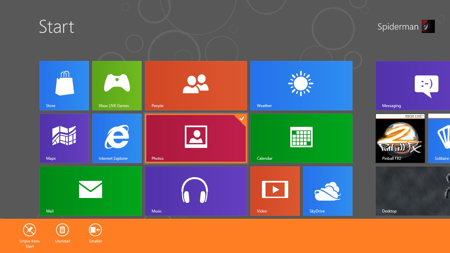Open the Mail tile
Viewport: 450px width, 253px height.
pos(91,191)
